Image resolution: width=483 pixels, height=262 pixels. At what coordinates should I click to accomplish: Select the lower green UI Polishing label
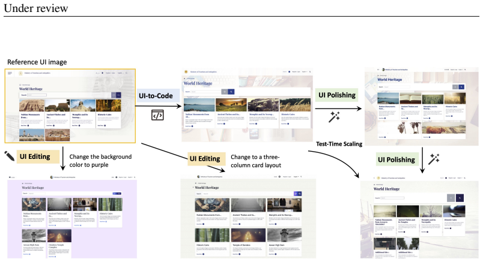(x=396, y=159)
